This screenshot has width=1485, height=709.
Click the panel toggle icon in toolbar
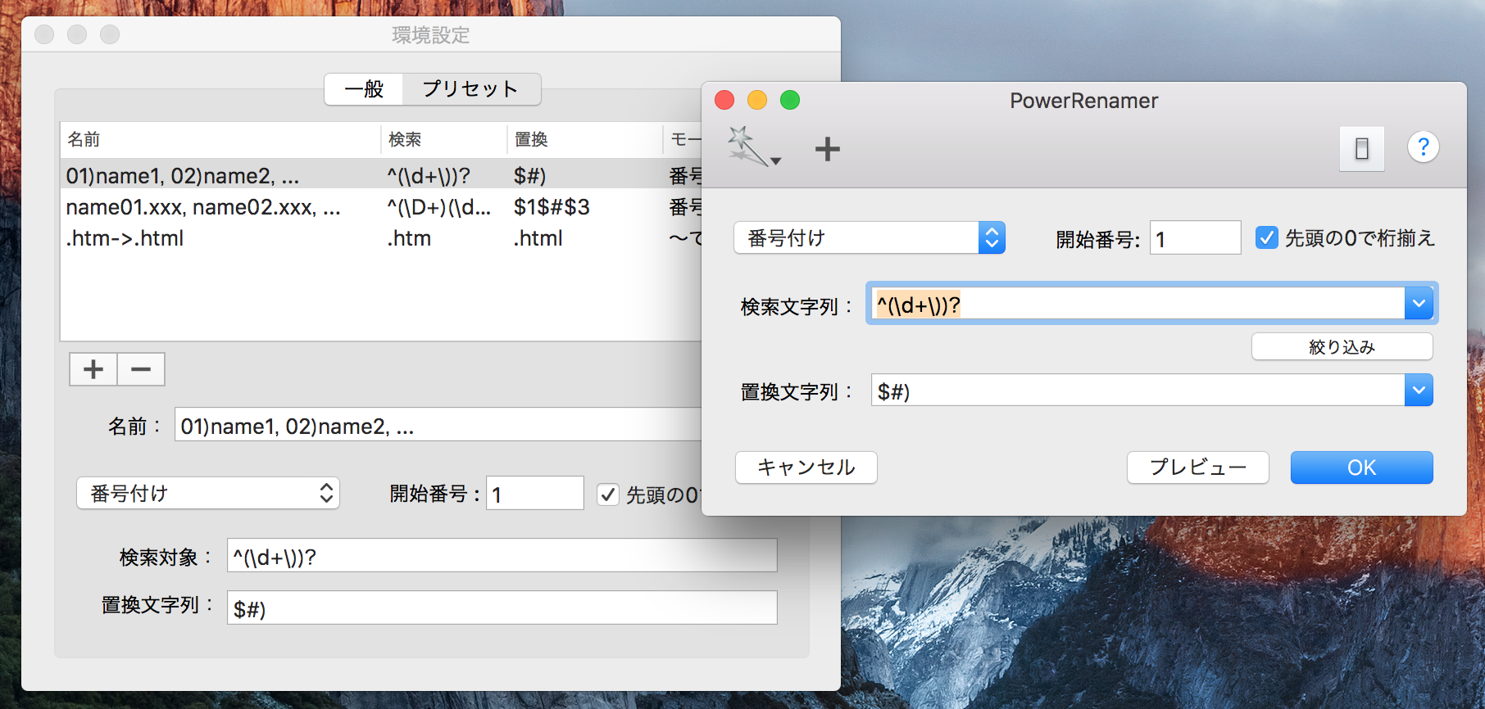click(1361, 149)
